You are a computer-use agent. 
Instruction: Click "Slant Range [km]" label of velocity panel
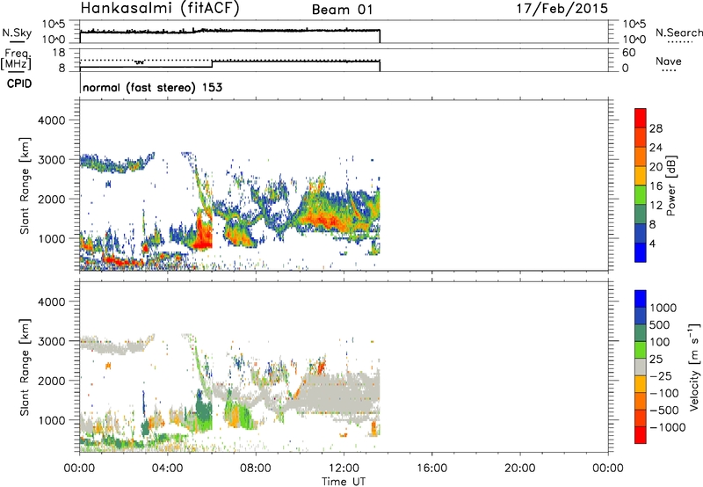pyautogui.click(x=25, y=367)
